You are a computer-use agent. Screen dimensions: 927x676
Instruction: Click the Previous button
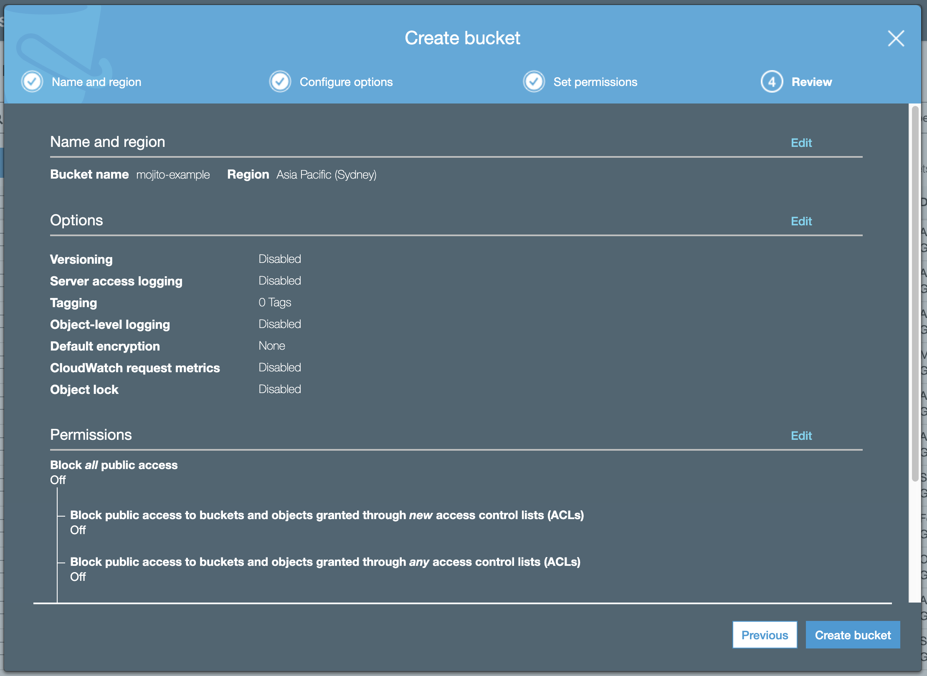pyautogui.click(x=765, y=635)
